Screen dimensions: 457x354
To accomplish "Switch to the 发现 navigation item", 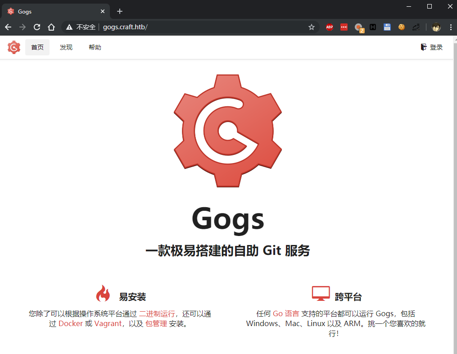I will coord(66,47).
